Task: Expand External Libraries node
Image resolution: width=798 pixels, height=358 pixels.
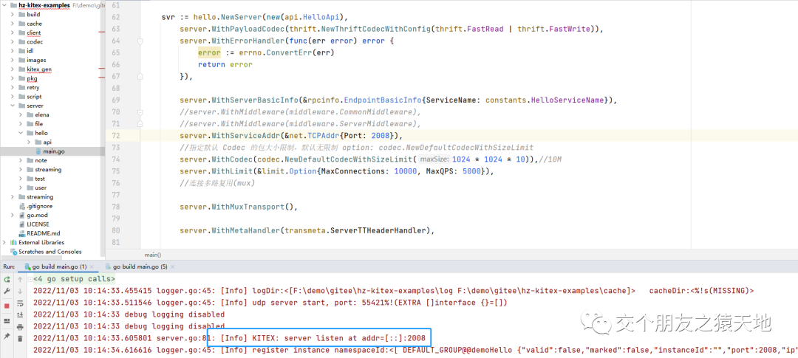Action: coord(4,243)
